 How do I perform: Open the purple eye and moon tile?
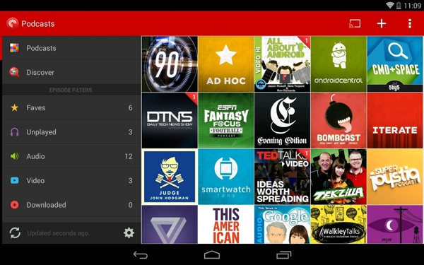pyautogui.click(x=395, y=225)
